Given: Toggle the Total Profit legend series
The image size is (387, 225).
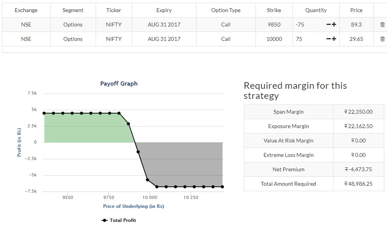Looking at the screenshot, I should click(119, 220).
